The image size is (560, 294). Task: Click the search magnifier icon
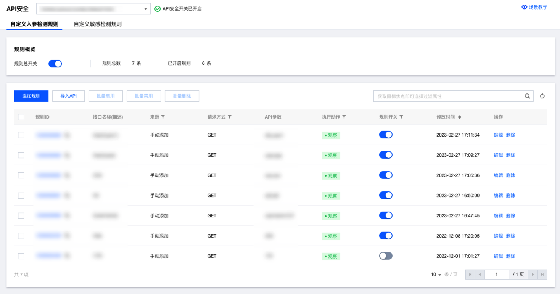click(527, 96)
